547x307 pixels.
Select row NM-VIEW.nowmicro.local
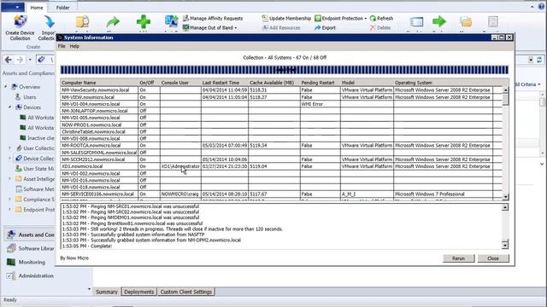(x=281, y=97)
